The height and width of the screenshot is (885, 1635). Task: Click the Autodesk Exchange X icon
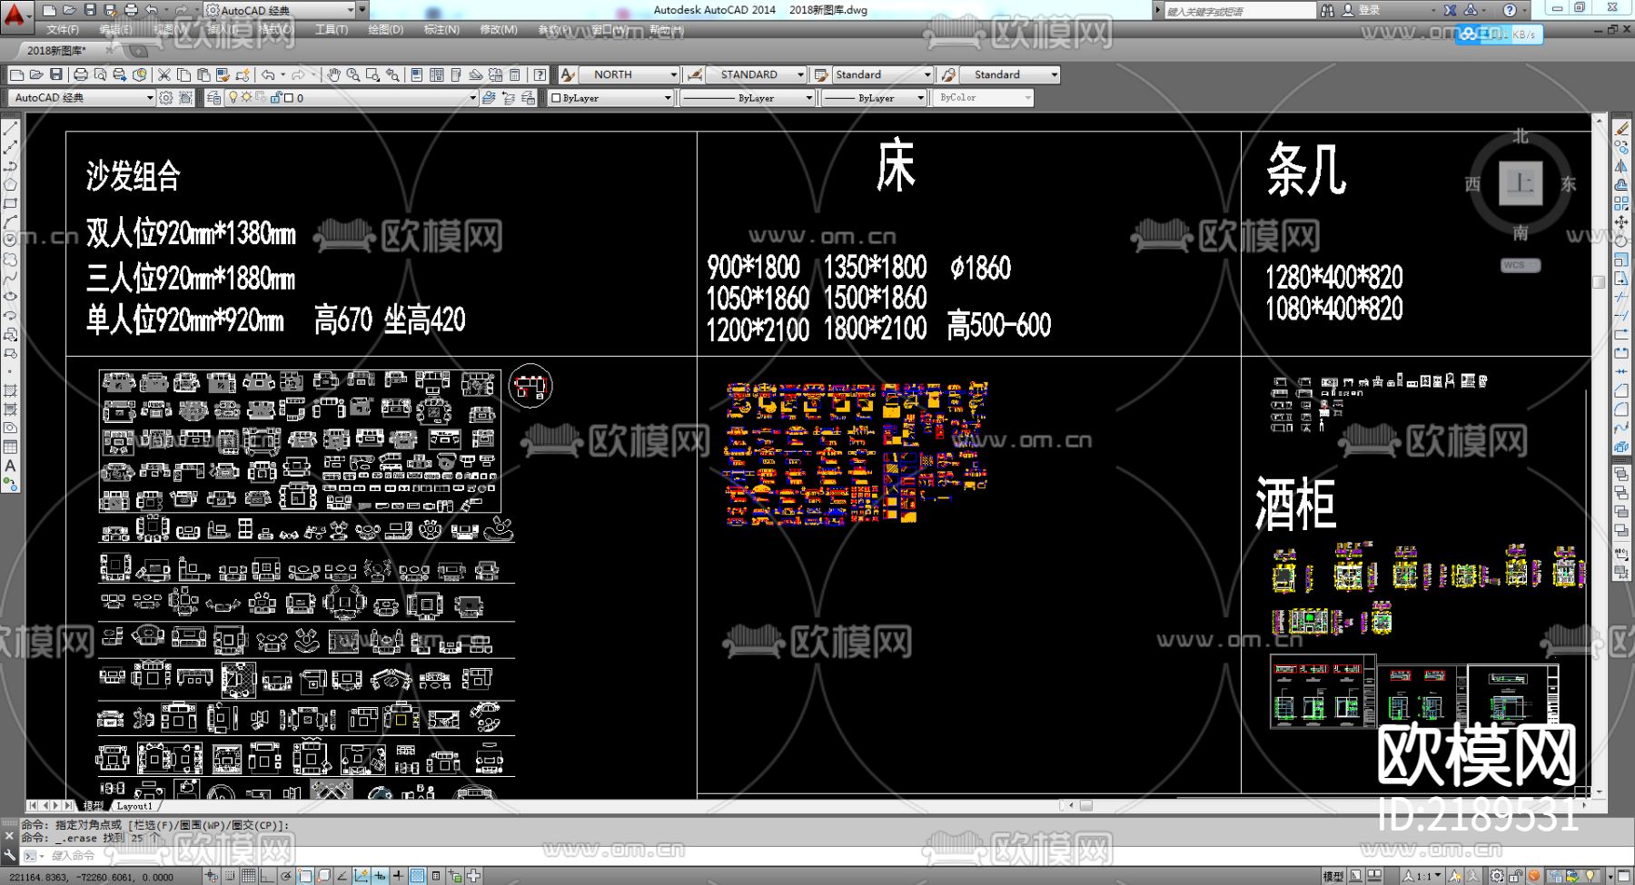tap(1451, 10)
